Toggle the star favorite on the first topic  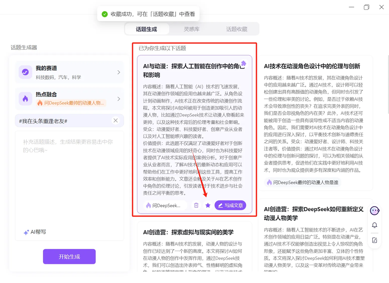point(208,205)
